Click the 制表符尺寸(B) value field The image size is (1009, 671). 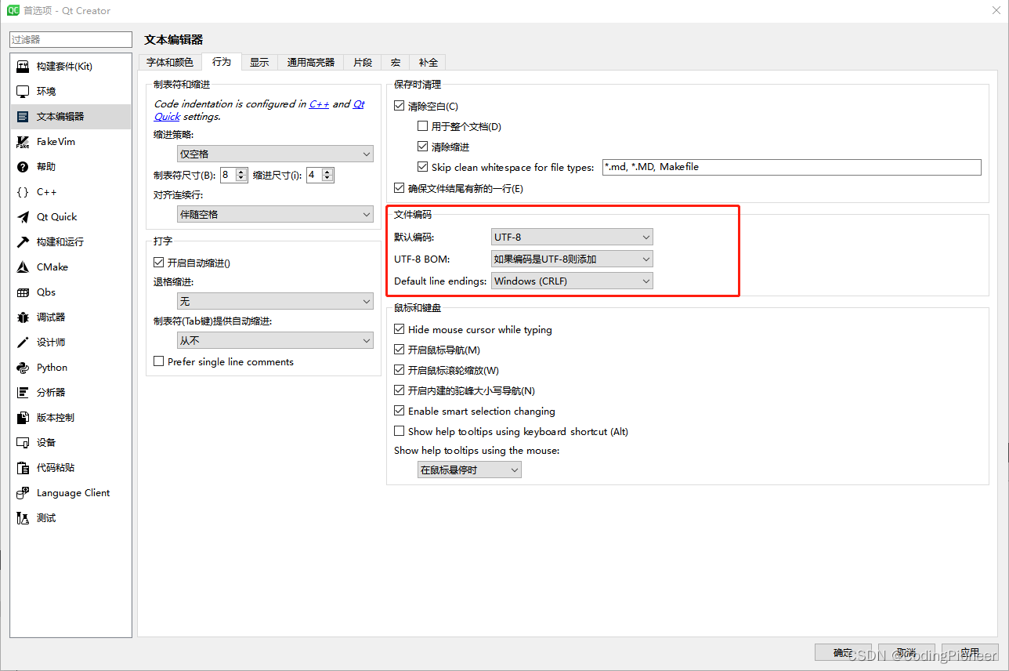(228, 175)
